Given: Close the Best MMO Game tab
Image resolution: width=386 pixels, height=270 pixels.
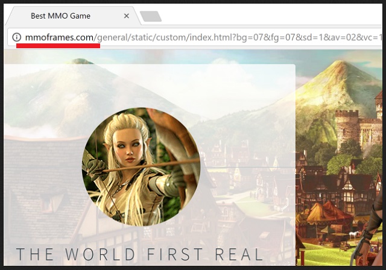Looking at the screenshot, I should coord(127,16).
